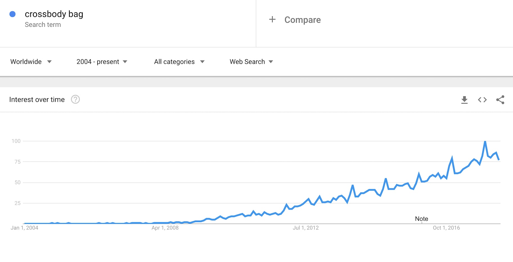The image size is (513, 262).
Task: Click the Compare text to add term
Action: pos(302,20)
